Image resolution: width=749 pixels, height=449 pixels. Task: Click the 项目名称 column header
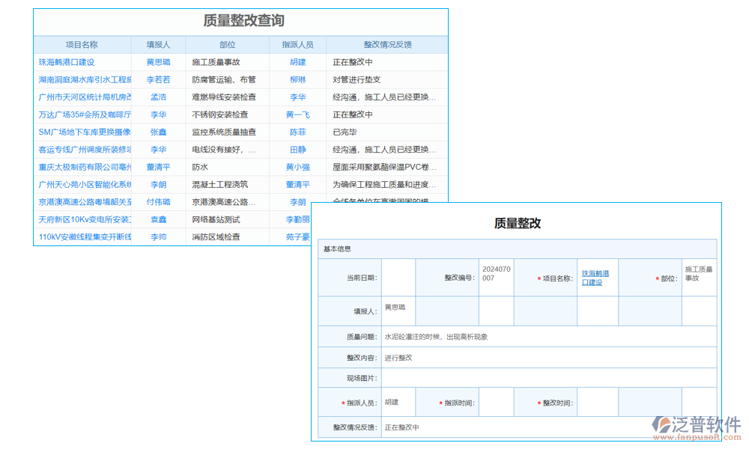point(82,44)
